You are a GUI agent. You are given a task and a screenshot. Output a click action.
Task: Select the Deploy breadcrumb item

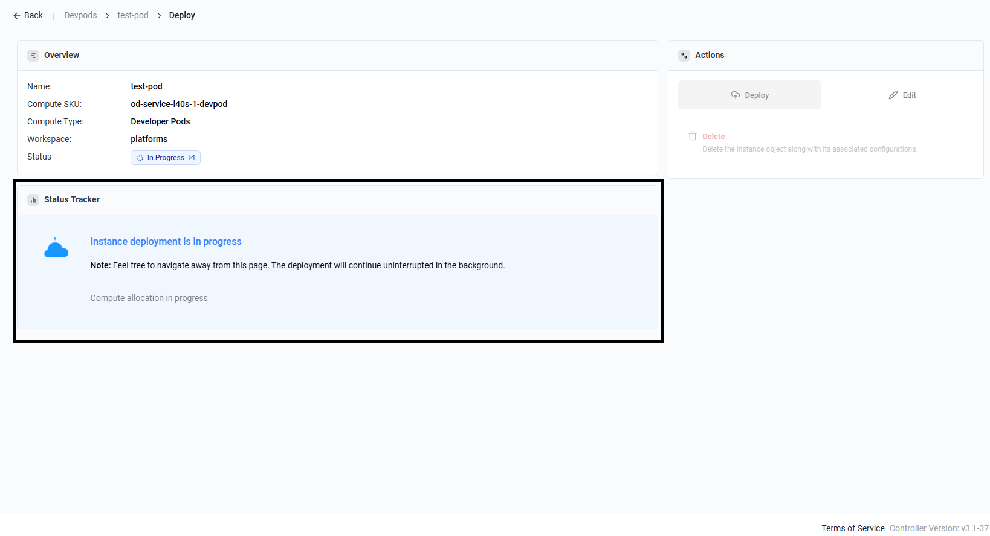point(182,15)
